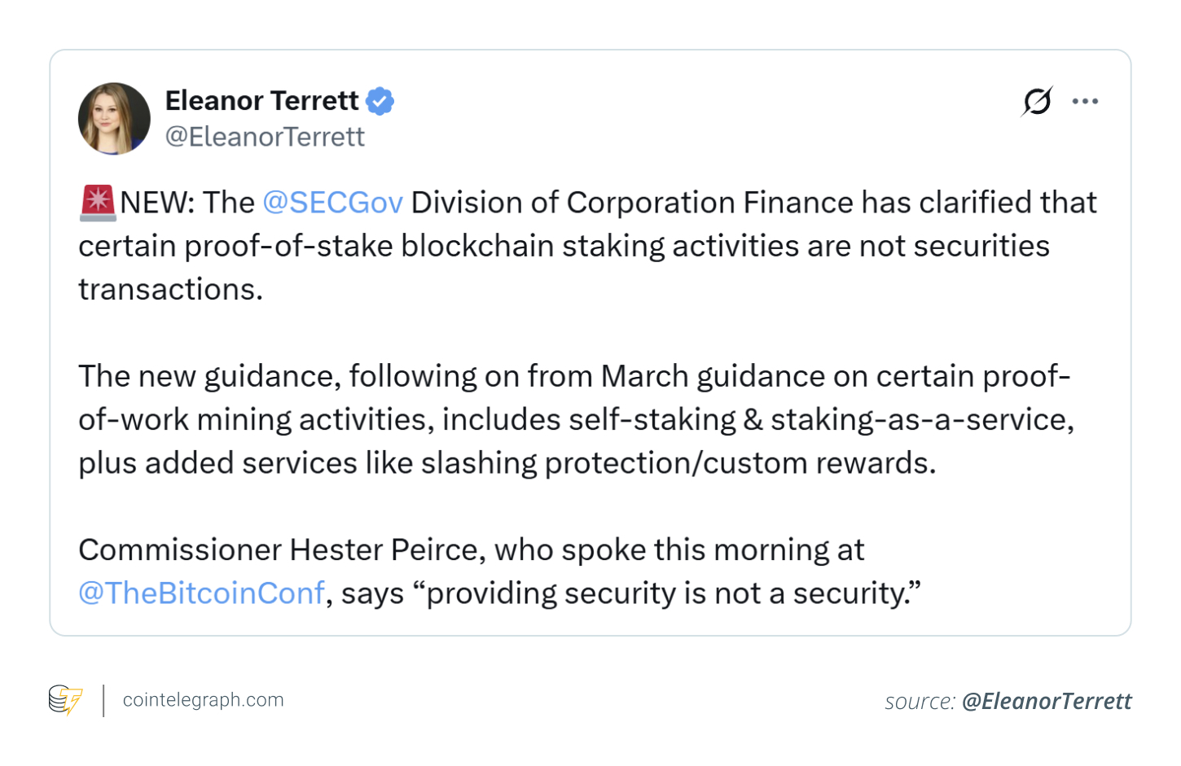
Task: Click the cointelegraph.com text
Action: [203, 699]
